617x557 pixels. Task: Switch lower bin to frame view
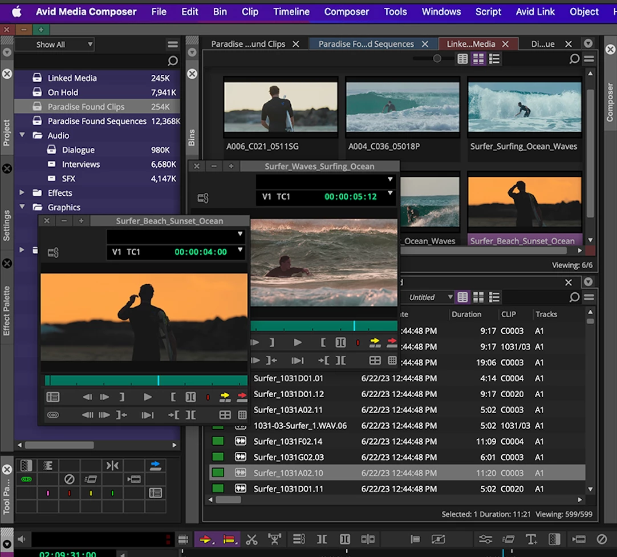tap(478, 297)
